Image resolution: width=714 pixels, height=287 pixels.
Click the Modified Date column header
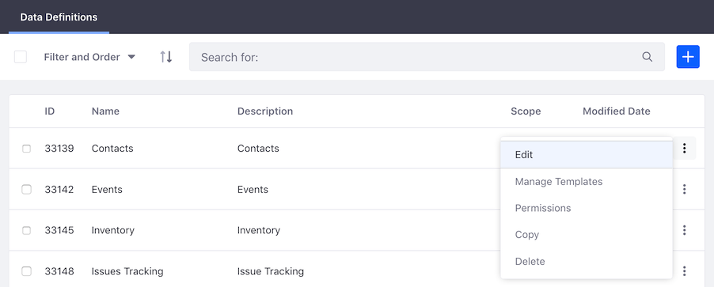[617, 111]
